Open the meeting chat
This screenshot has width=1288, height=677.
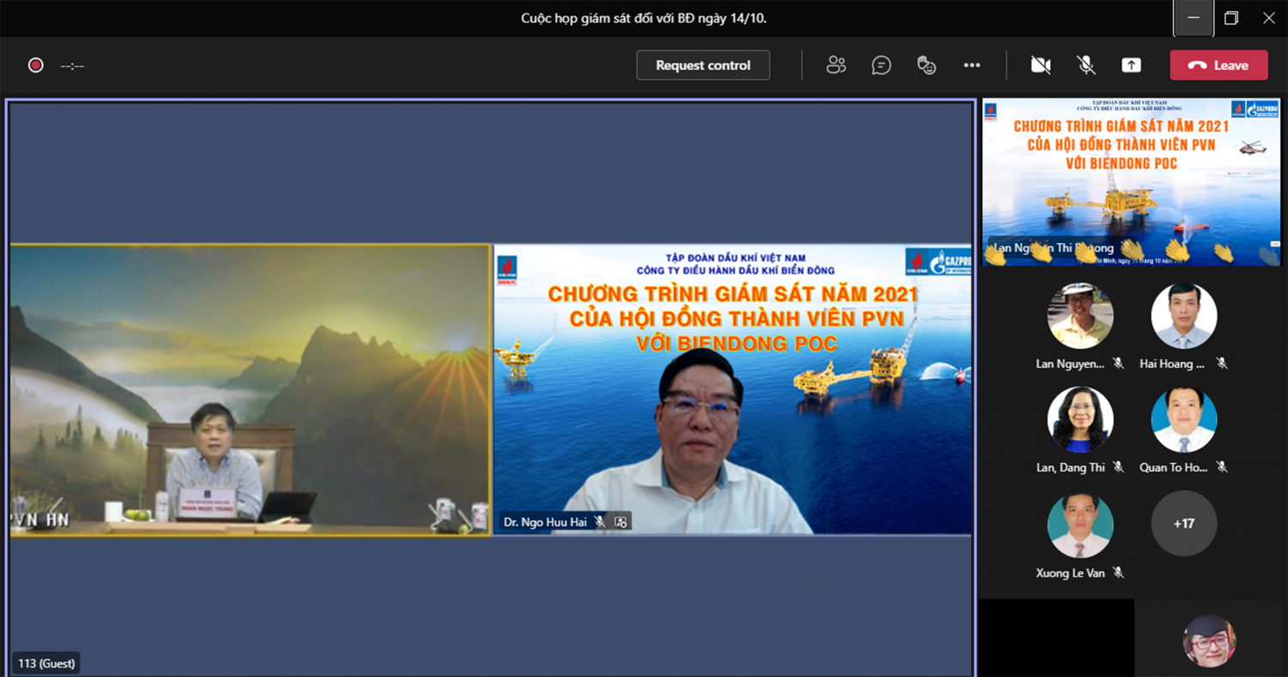(x=881, y=65)
